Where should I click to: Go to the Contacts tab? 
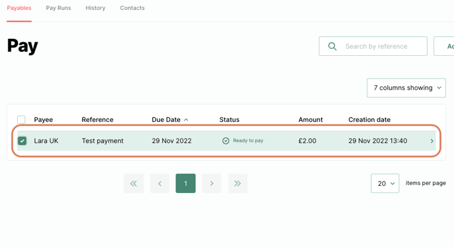133,8
